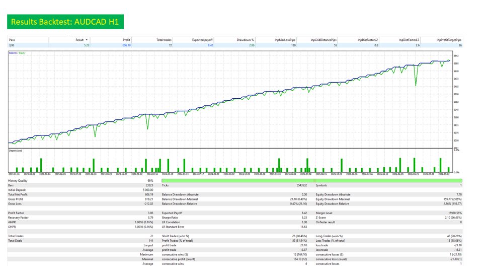
Task: Select the Balance Drawdown Absolute label
Action: click(x=180, y=194)
